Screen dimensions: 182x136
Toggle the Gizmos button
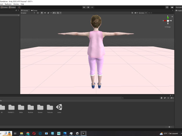[x=141, y=13]
